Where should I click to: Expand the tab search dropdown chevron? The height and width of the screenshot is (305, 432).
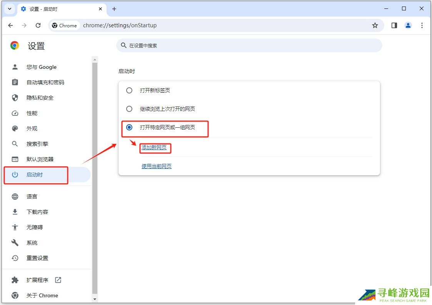tap(9, 9)
